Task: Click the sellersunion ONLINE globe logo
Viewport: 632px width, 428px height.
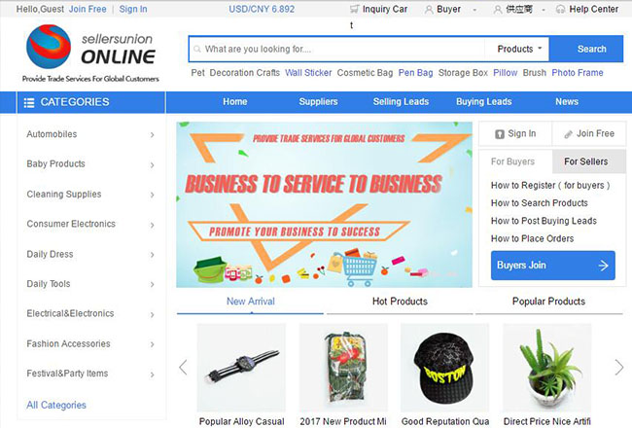Action: click(49, 47)
